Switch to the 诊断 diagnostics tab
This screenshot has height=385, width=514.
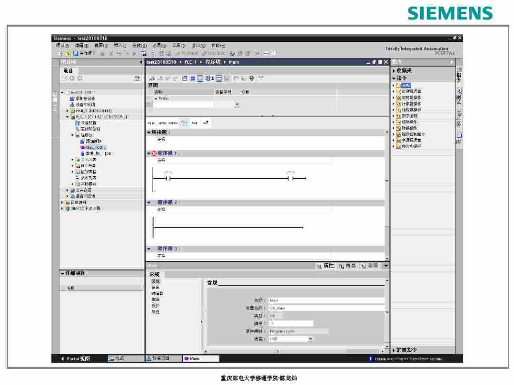tap(369, 266)
